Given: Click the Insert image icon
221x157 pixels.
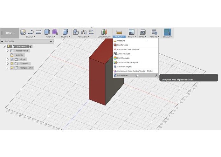Looking at the screenshot, I should click(132, 32).
